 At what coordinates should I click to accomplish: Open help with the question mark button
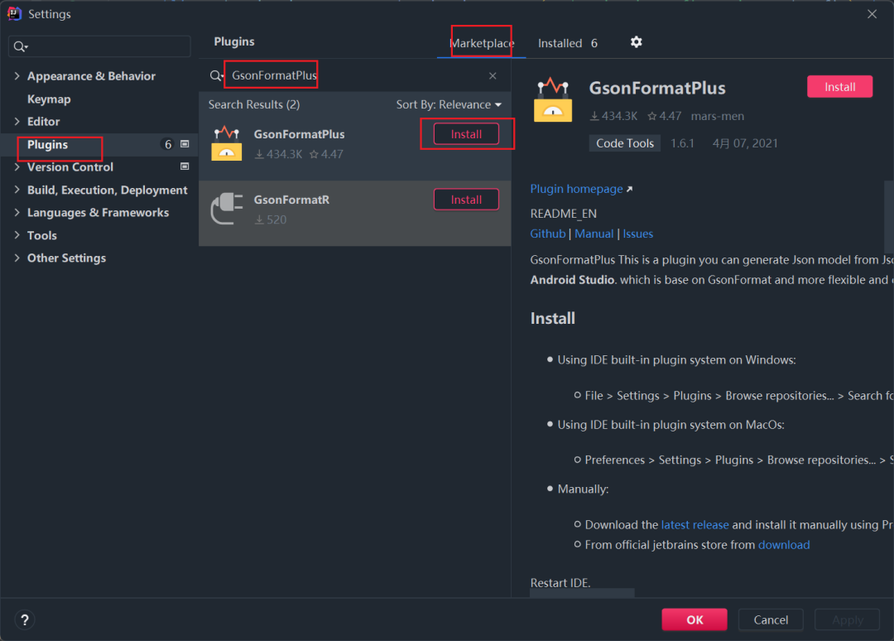(25, 620)
